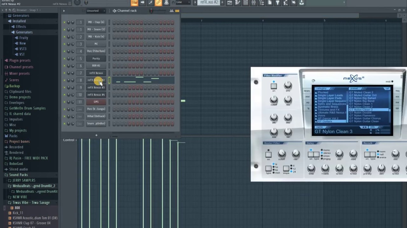Image resolution: width=407 pixels, height=228 pixels.
Task: Click the plus button next to pattern selector
Action: click(222, 3)
